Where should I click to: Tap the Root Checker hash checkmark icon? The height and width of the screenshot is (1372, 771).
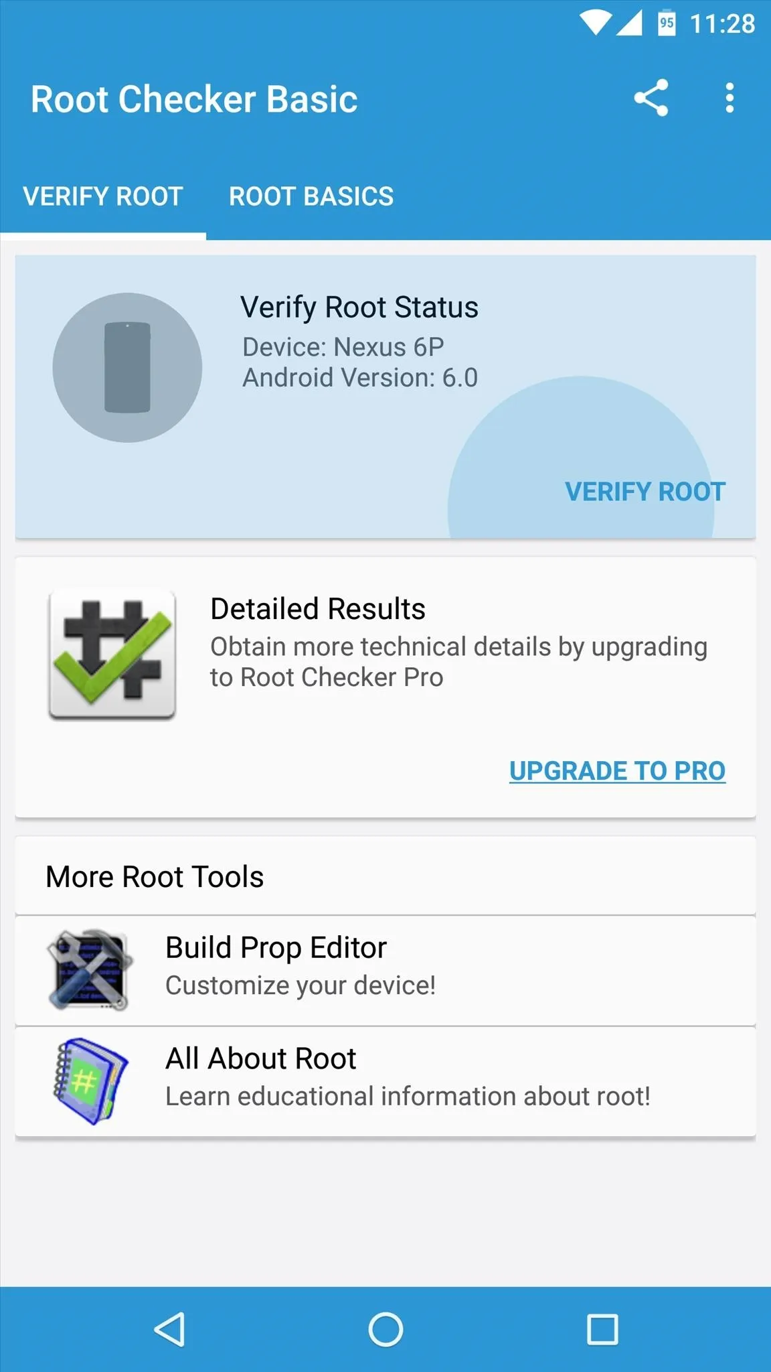click(x=112, y=655)
